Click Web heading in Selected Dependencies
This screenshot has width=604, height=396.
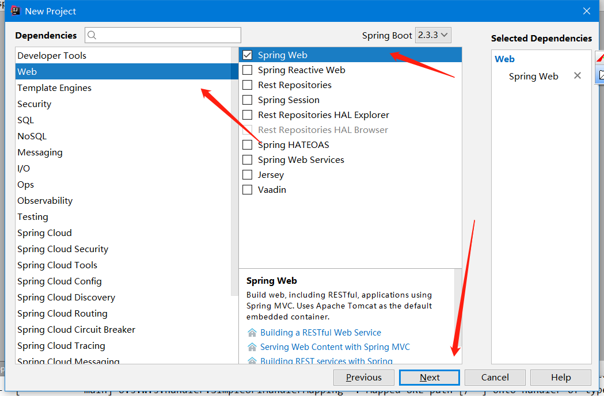tap(504, 59)
